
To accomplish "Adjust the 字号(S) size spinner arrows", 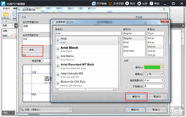I will point(165,33).
